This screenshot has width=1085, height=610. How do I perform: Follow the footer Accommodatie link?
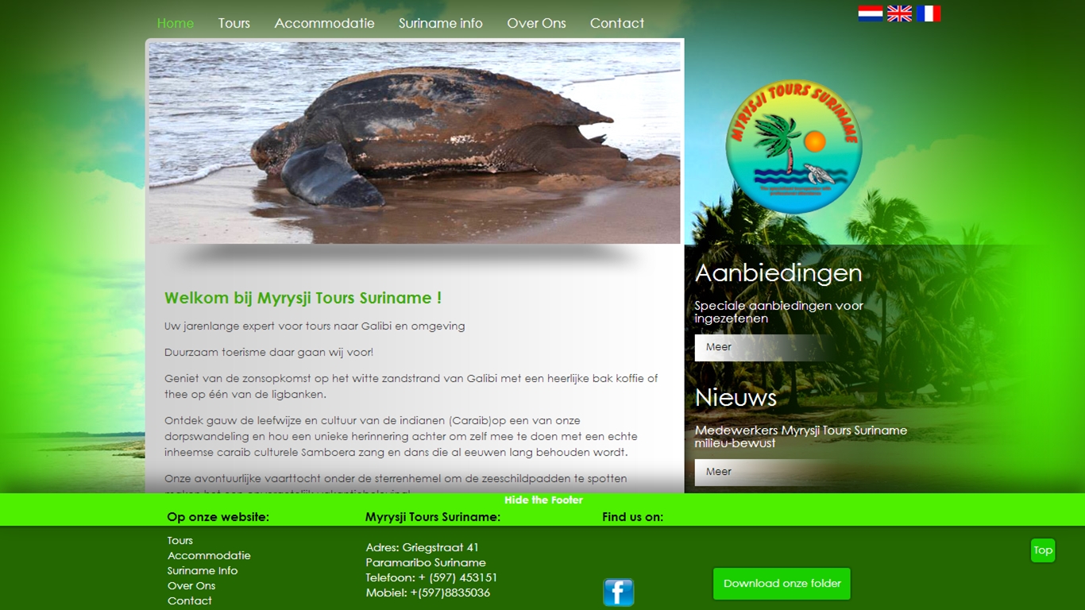pos(209,556)
